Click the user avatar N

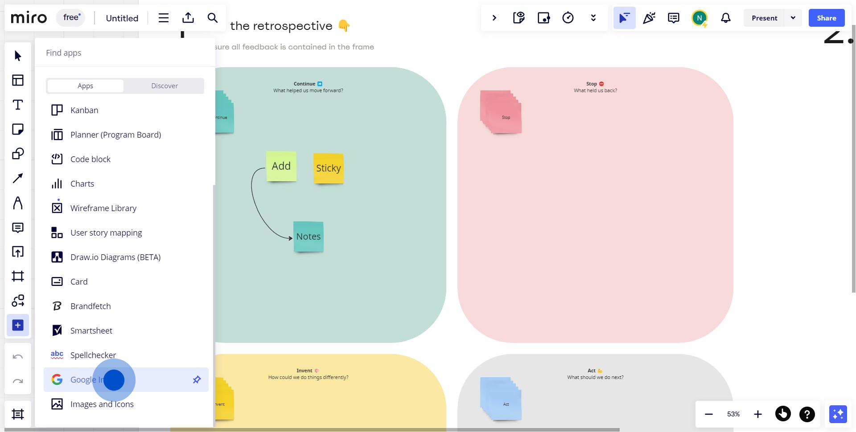700,18
